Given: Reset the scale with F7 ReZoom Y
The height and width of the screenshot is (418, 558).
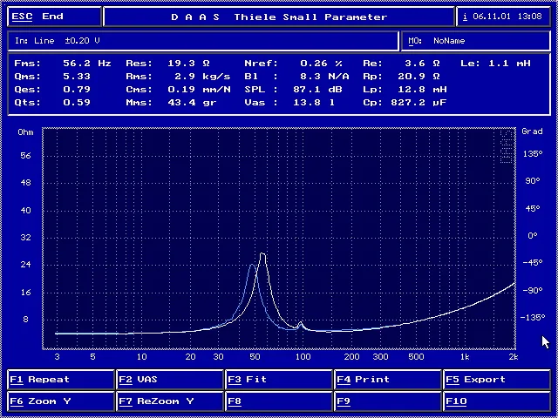Looking at the screenshot, I should coord(170,401).
